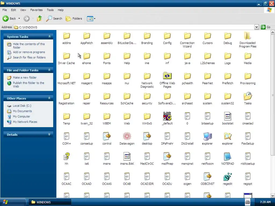Screen dimensions: 275x206
Task: Select the bootstat file icon
Action: pos(227,116)
